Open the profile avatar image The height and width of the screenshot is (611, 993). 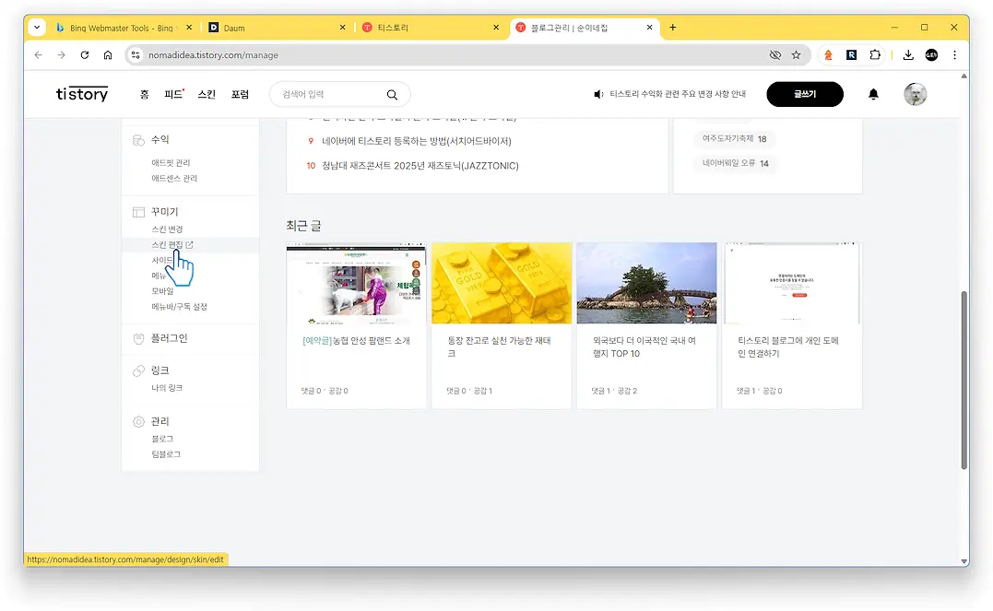tap(916, 95)
